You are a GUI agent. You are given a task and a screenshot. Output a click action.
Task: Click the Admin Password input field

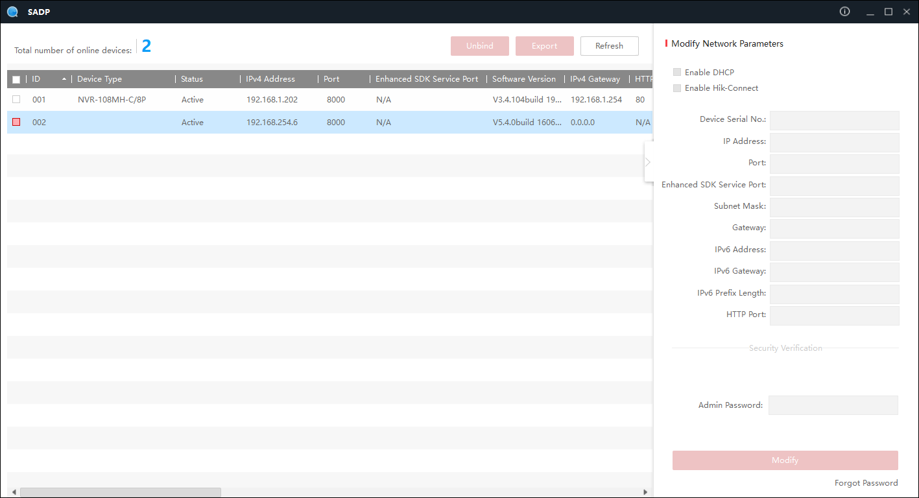click(x=833, y=405)
